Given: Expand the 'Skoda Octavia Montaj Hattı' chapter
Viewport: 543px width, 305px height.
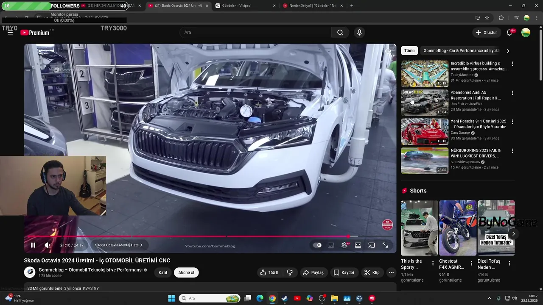Looking at the screenshot, I should click(x=119, y=245).
